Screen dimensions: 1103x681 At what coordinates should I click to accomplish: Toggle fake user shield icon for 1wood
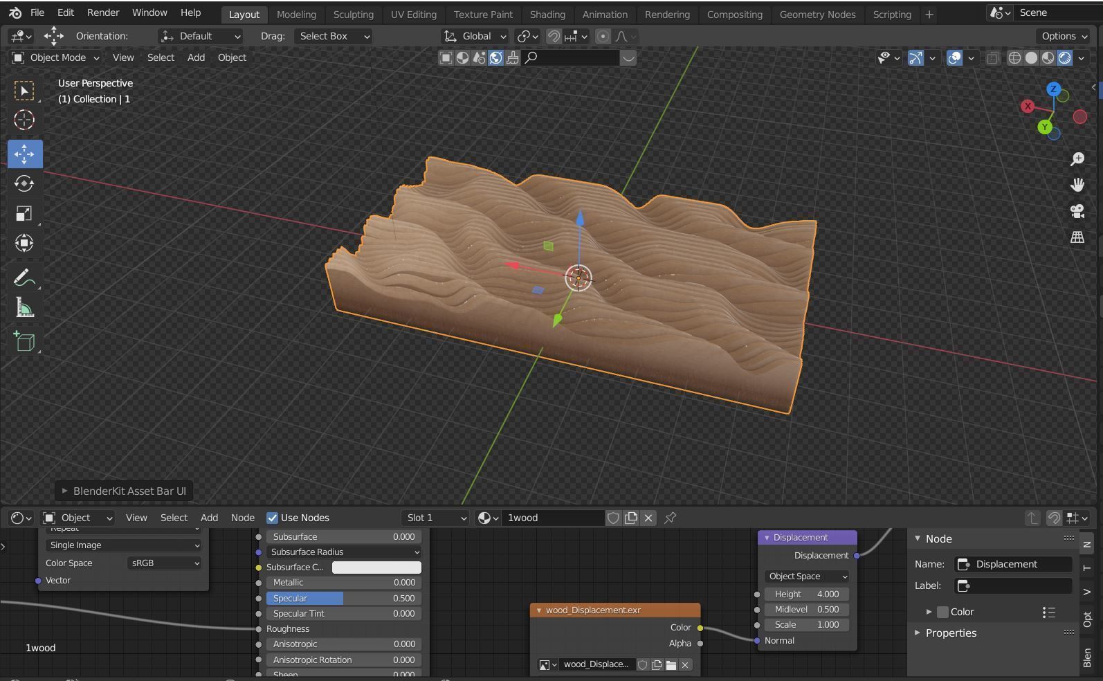pos(613,518)
